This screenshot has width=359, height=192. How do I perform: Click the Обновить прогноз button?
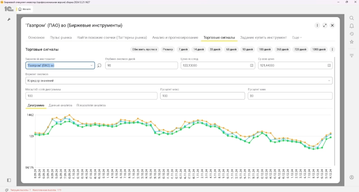[x=144, y=49]
